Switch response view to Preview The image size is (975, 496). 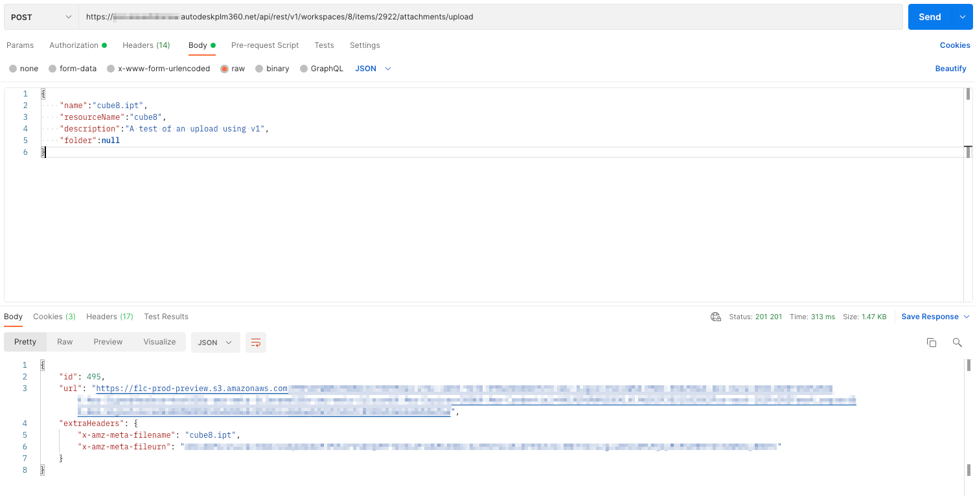click(108, 342)
